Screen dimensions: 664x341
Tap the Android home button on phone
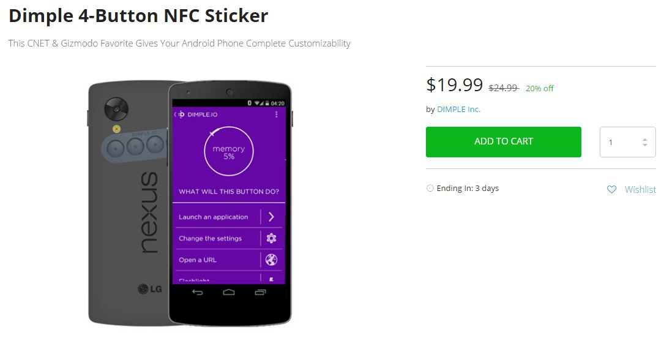[228, 293]
